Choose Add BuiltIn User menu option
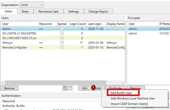 click(x=121, y=93)
